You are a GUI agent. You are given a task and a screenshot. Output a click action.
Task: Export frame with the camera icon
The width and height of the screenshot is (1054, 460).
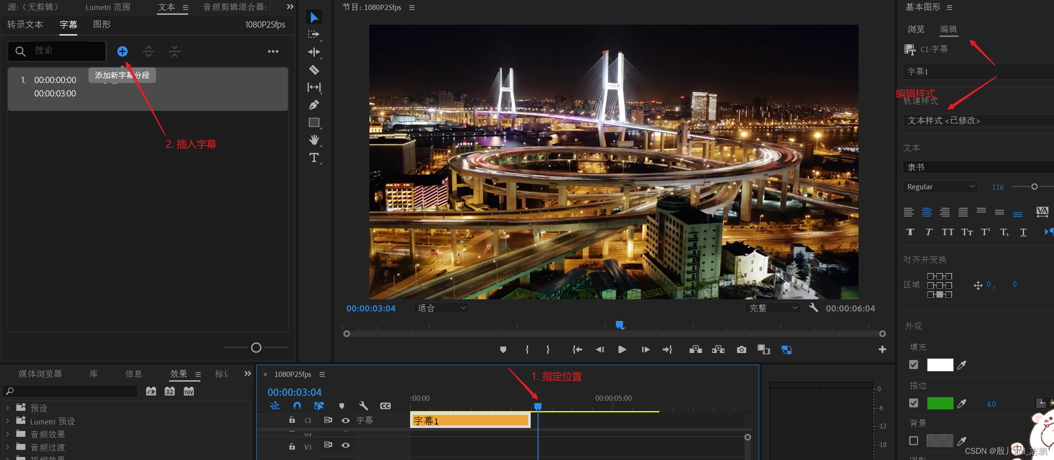(741, 349)
